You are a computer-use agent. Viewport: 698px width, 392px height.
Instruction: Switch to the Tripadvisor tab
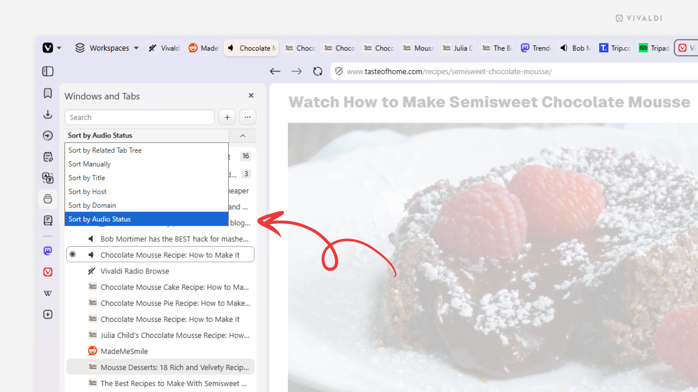[654, 48]
